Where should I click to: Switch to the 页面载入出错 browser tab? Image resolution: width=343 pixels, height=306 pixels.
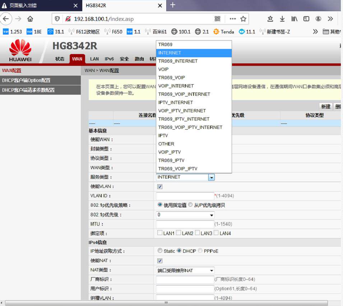[x=41, y=5]
